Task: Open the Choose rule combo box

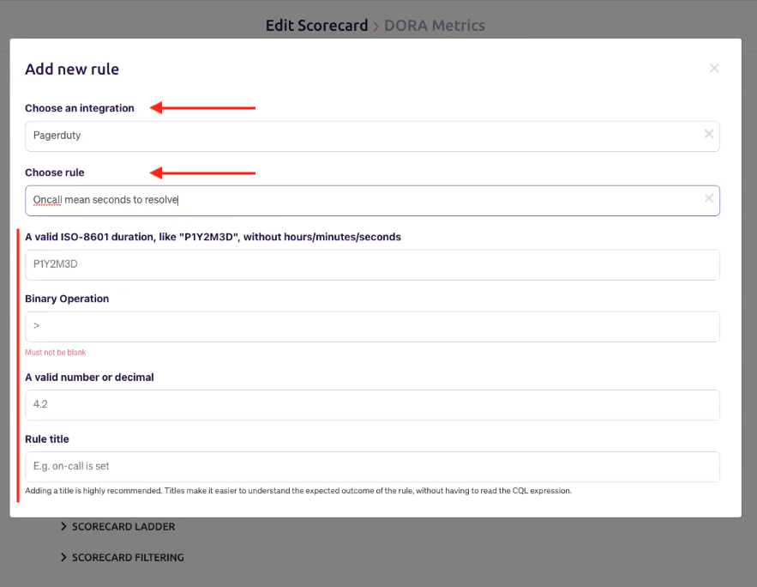Action: [x=372, y=201]
